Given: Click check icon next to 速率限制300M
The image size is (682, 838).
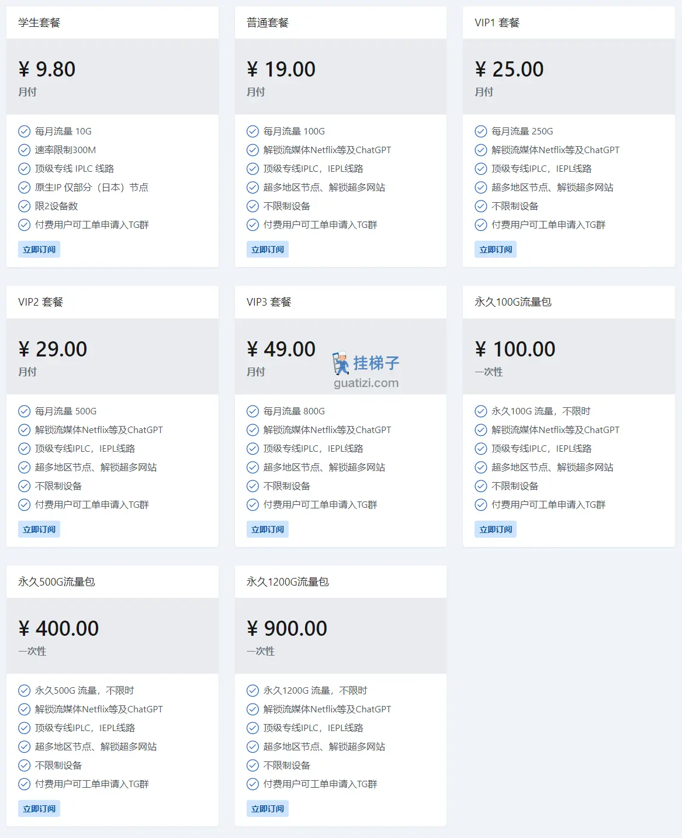Looking at the screenshot, I should (25, 150).
